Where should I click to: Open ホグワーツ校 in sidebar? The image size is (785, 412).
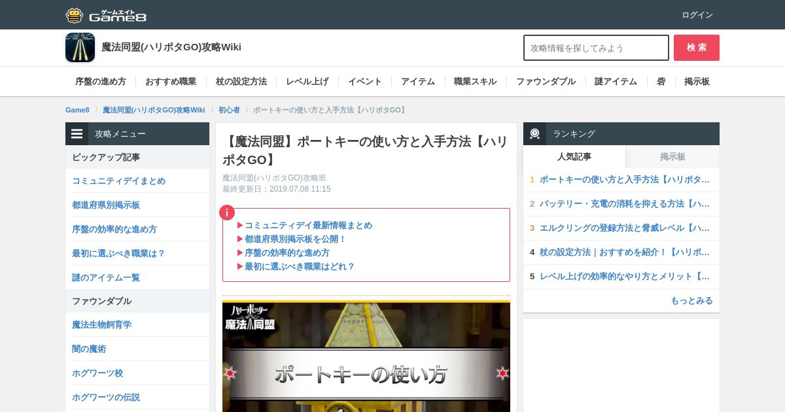(x=137, y=373)
